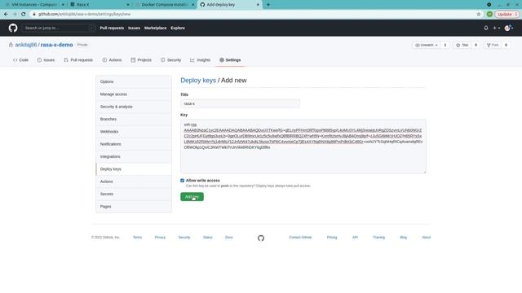This screenshot has width=522, height=293.
Task: Select Pages in settings sidebar
Action: (x=134, y=206)
